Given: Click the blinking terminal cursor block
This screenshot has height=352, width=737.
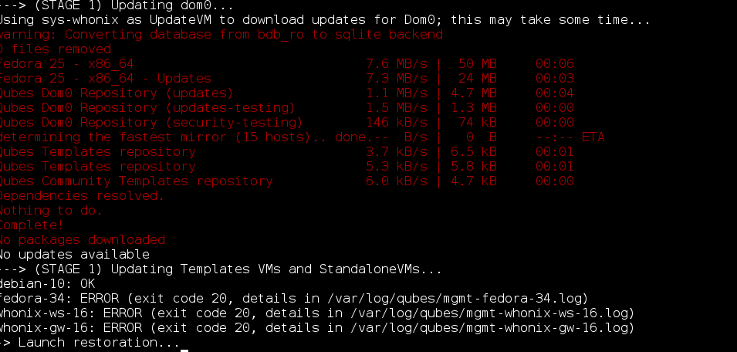Looking at the screenshot, I should click(x=184, y=350).
